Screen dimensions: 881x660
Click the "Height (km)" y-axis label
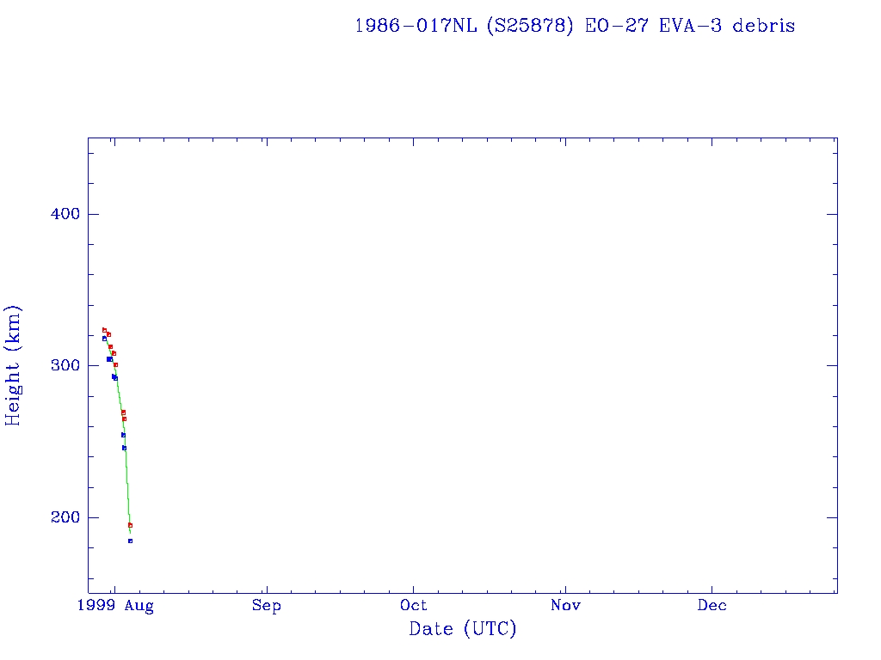(13, 365)
